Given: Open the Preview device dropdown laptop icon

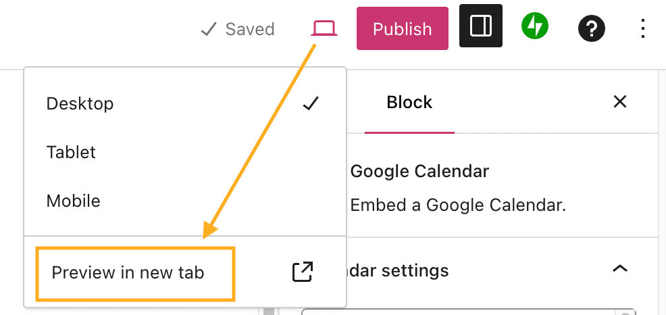Looking at the screenshot, I should point(324,28).
